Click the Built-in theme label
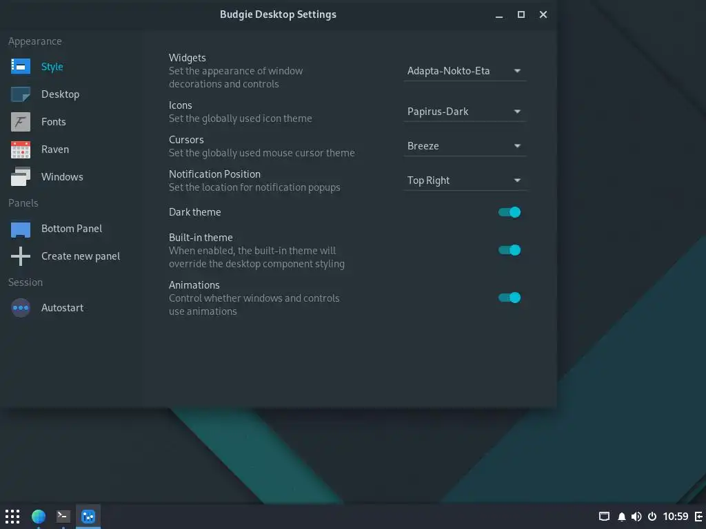The height and width of the screenshot is (529, 706). tap(201, 238)
